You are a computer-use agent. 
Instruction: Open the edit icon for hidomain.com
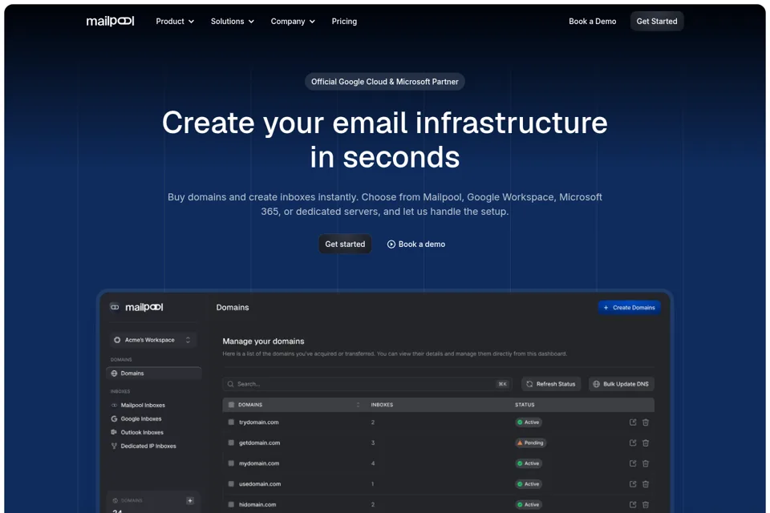633,505
